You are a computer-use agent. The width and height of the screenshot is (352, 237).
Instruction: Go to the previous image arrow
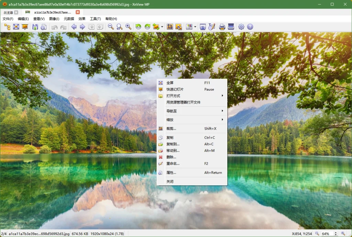74,27
